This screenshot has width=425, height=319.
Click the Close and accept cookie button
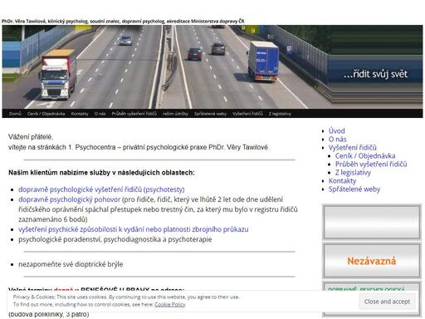coord(387,302)
